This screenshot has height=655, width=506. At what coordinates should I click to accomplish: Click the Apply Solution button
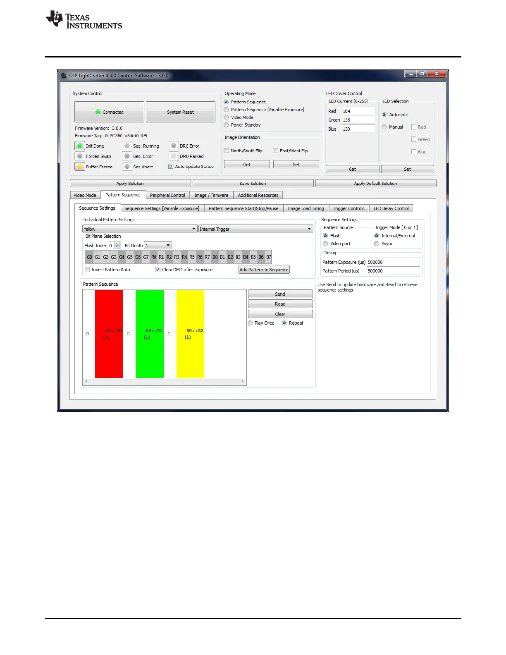[130, 183]
